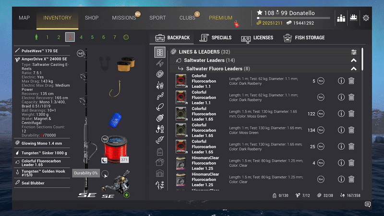Open settings gear in top right

point(366,18)
